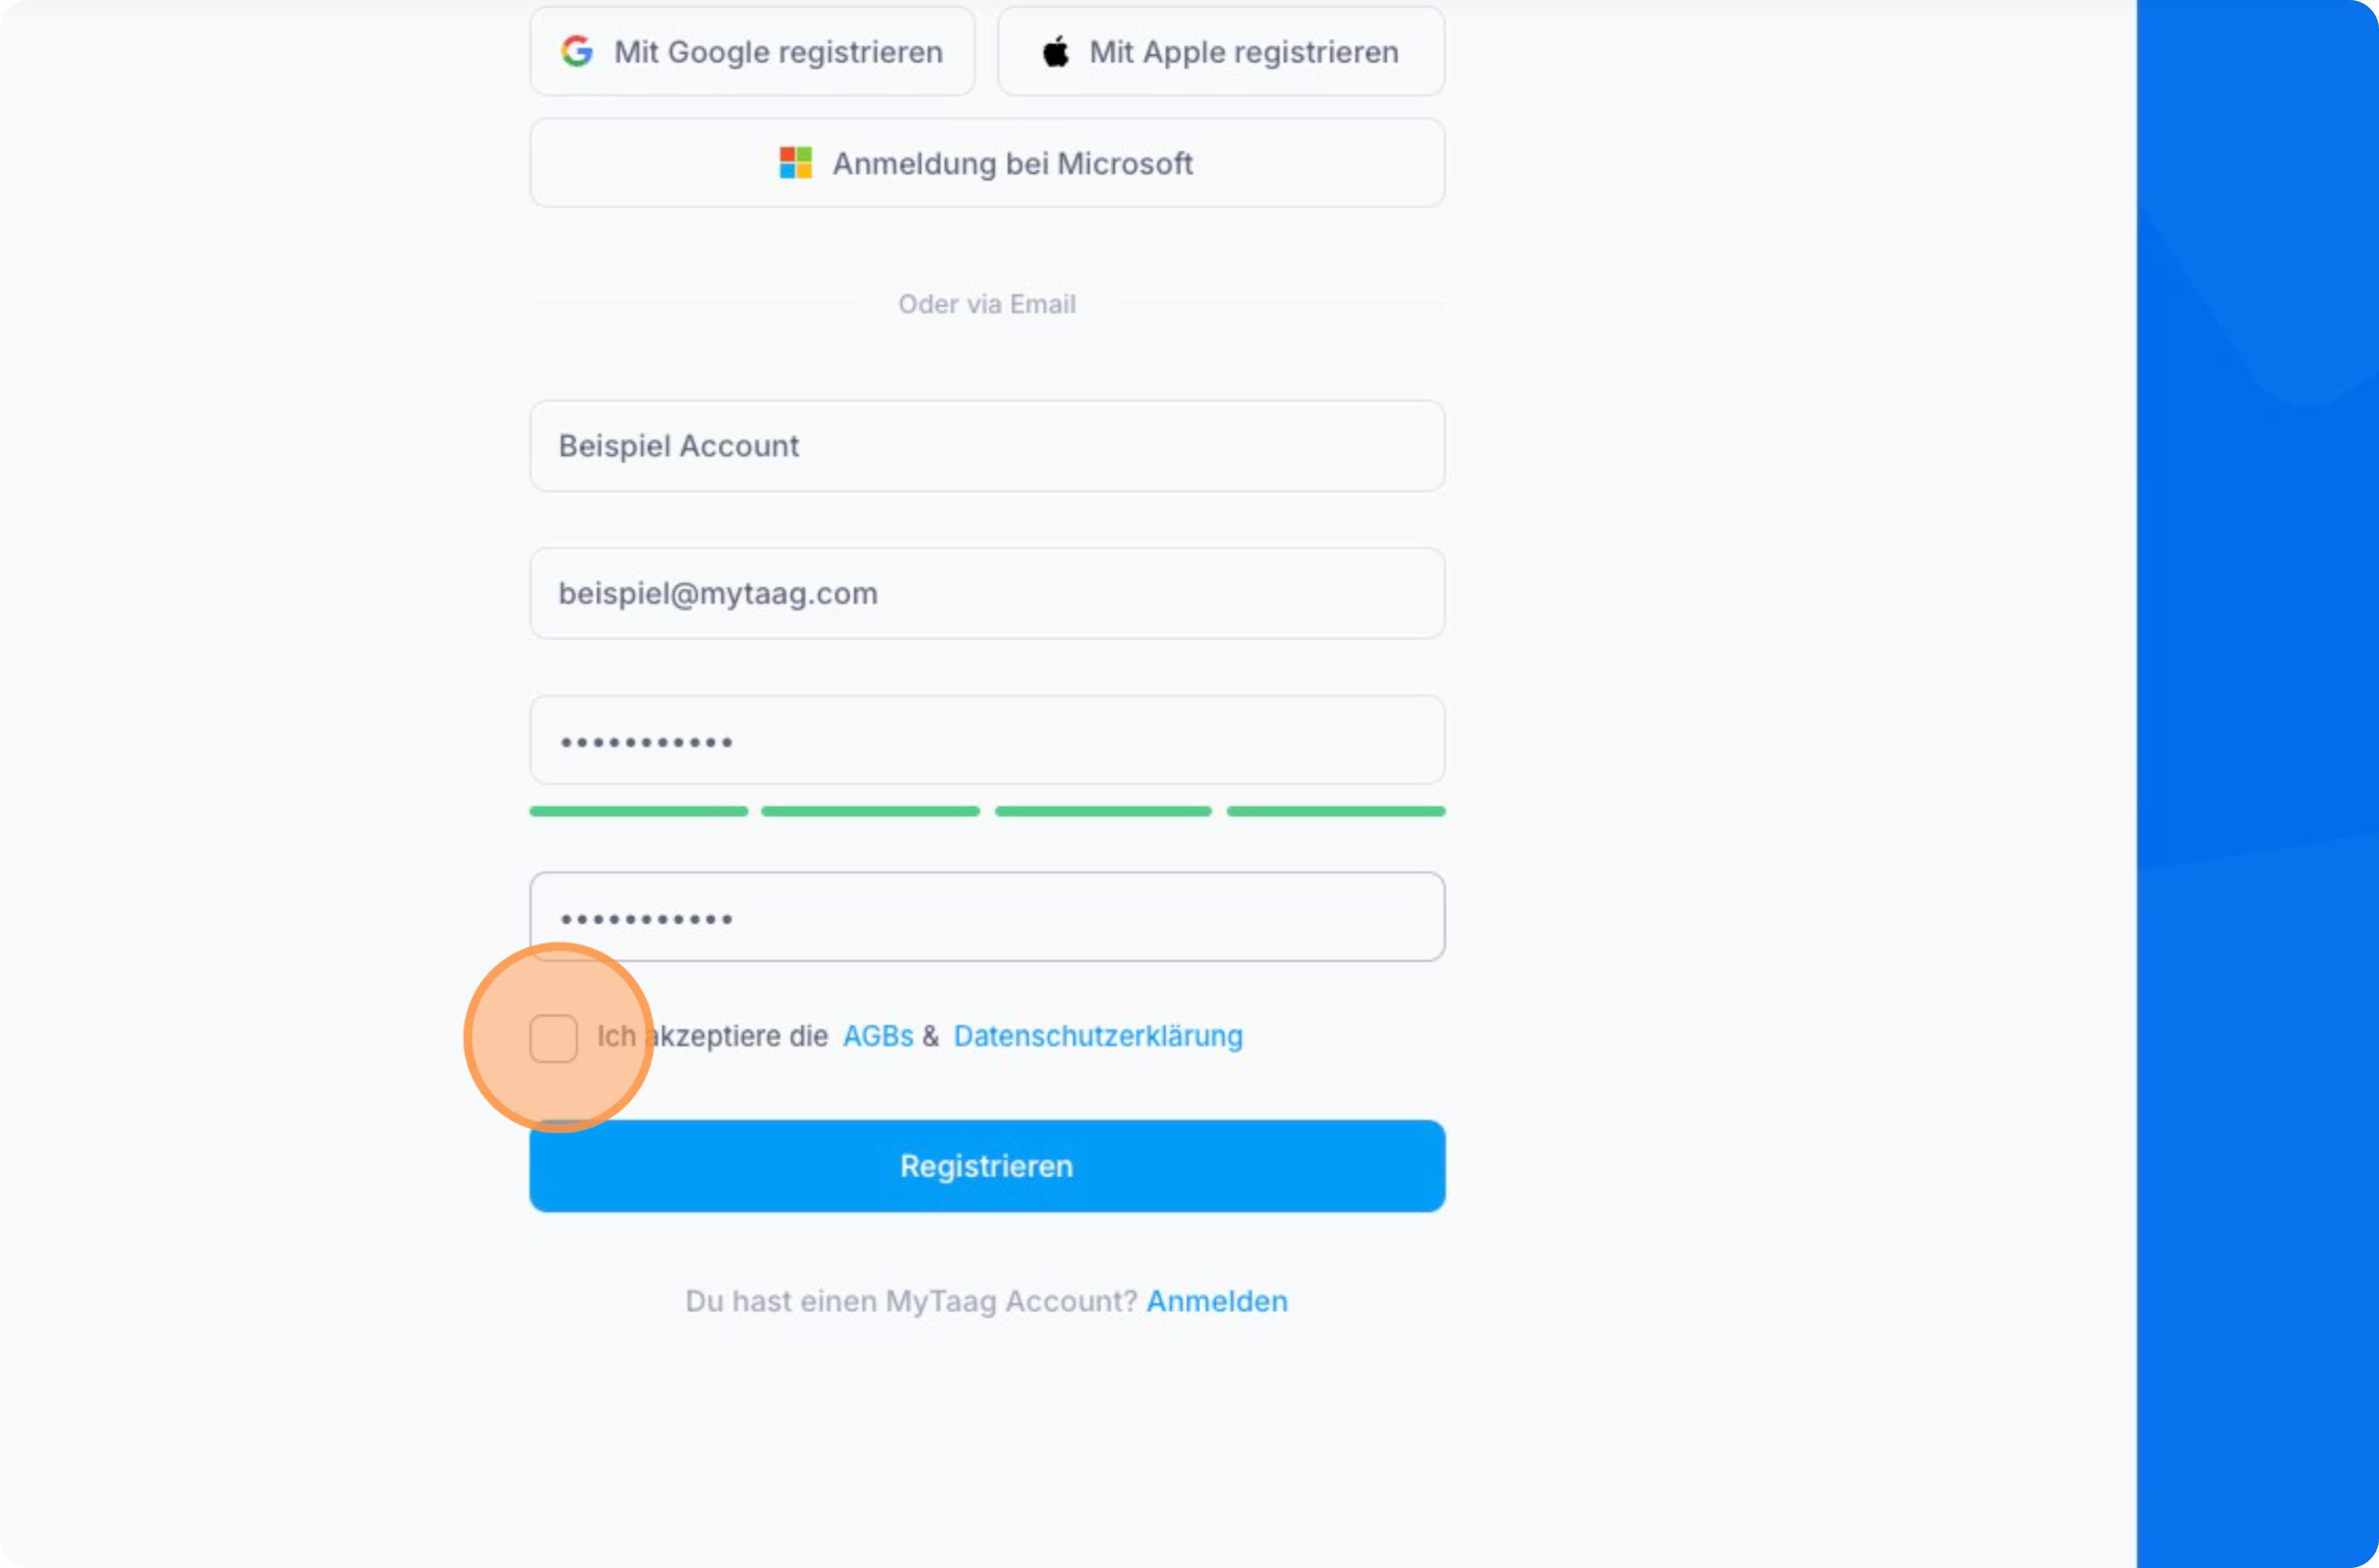This screenshot has height=1568, width=2379.
Task: Click the Apple logo icon
Action: pyautogui.click(x=1055, y=51)
